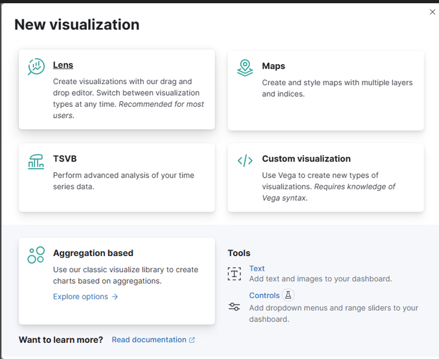
Task: Click the TSVB bar chart icon
Action: click(36, 162)
